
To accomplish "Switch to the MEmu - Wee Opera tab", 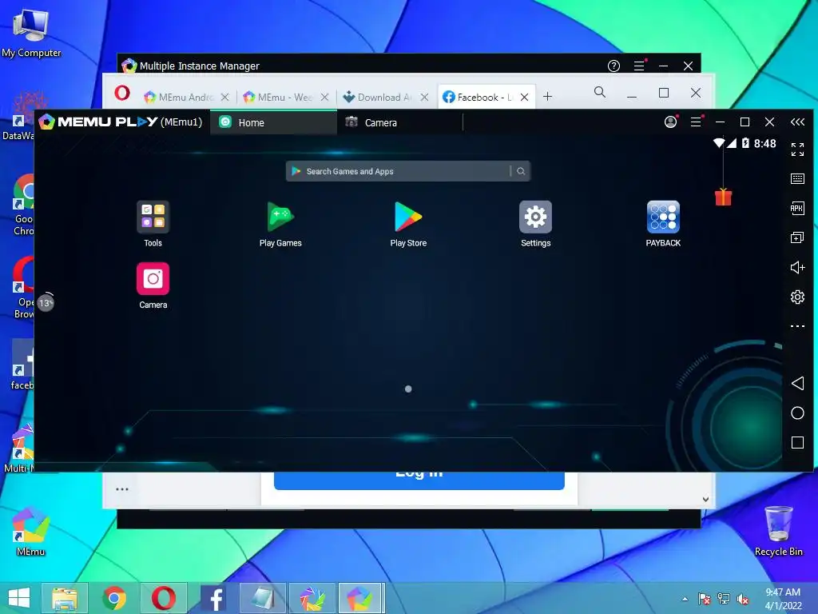I will [x=285, y=97].
